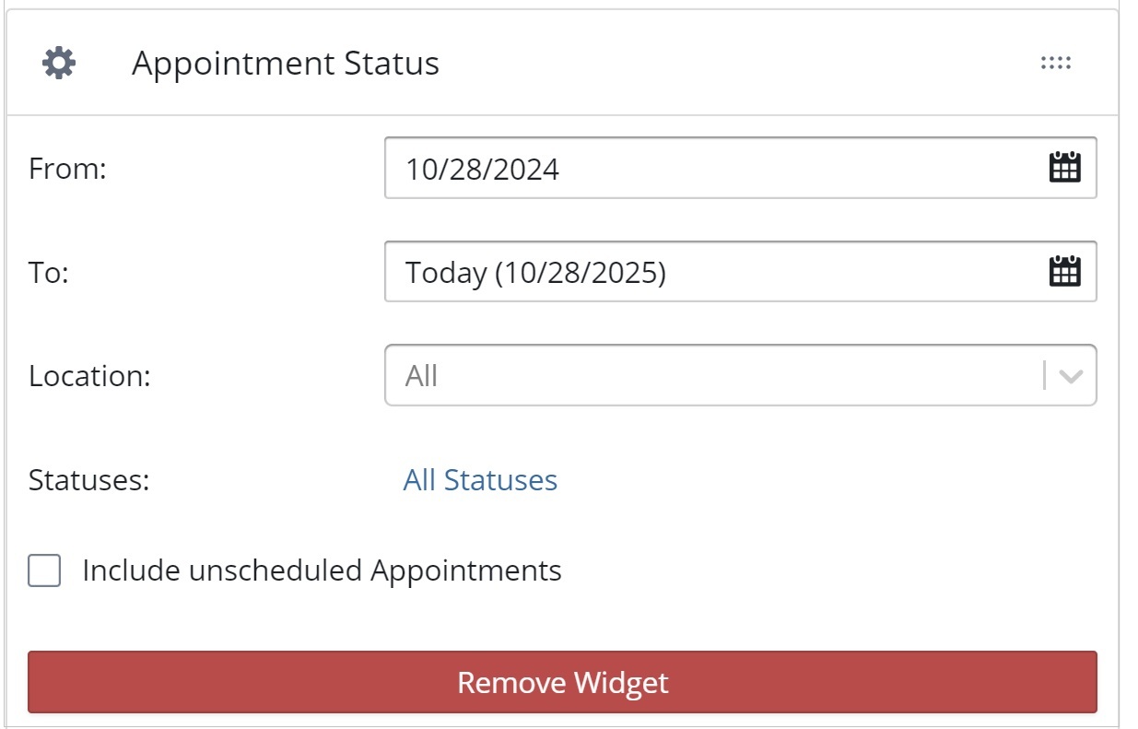Click the Location: label

(x=89, y=376)
